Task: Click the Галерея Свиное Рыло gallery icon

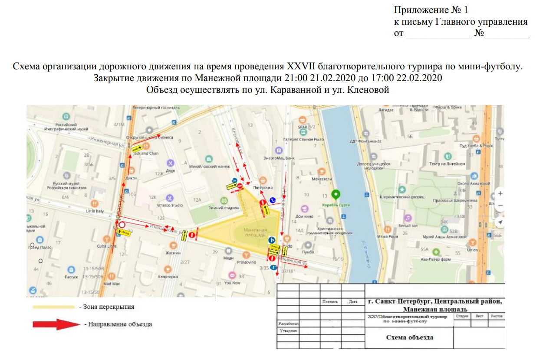Action: pyautogui.click(x=303, y=132)
